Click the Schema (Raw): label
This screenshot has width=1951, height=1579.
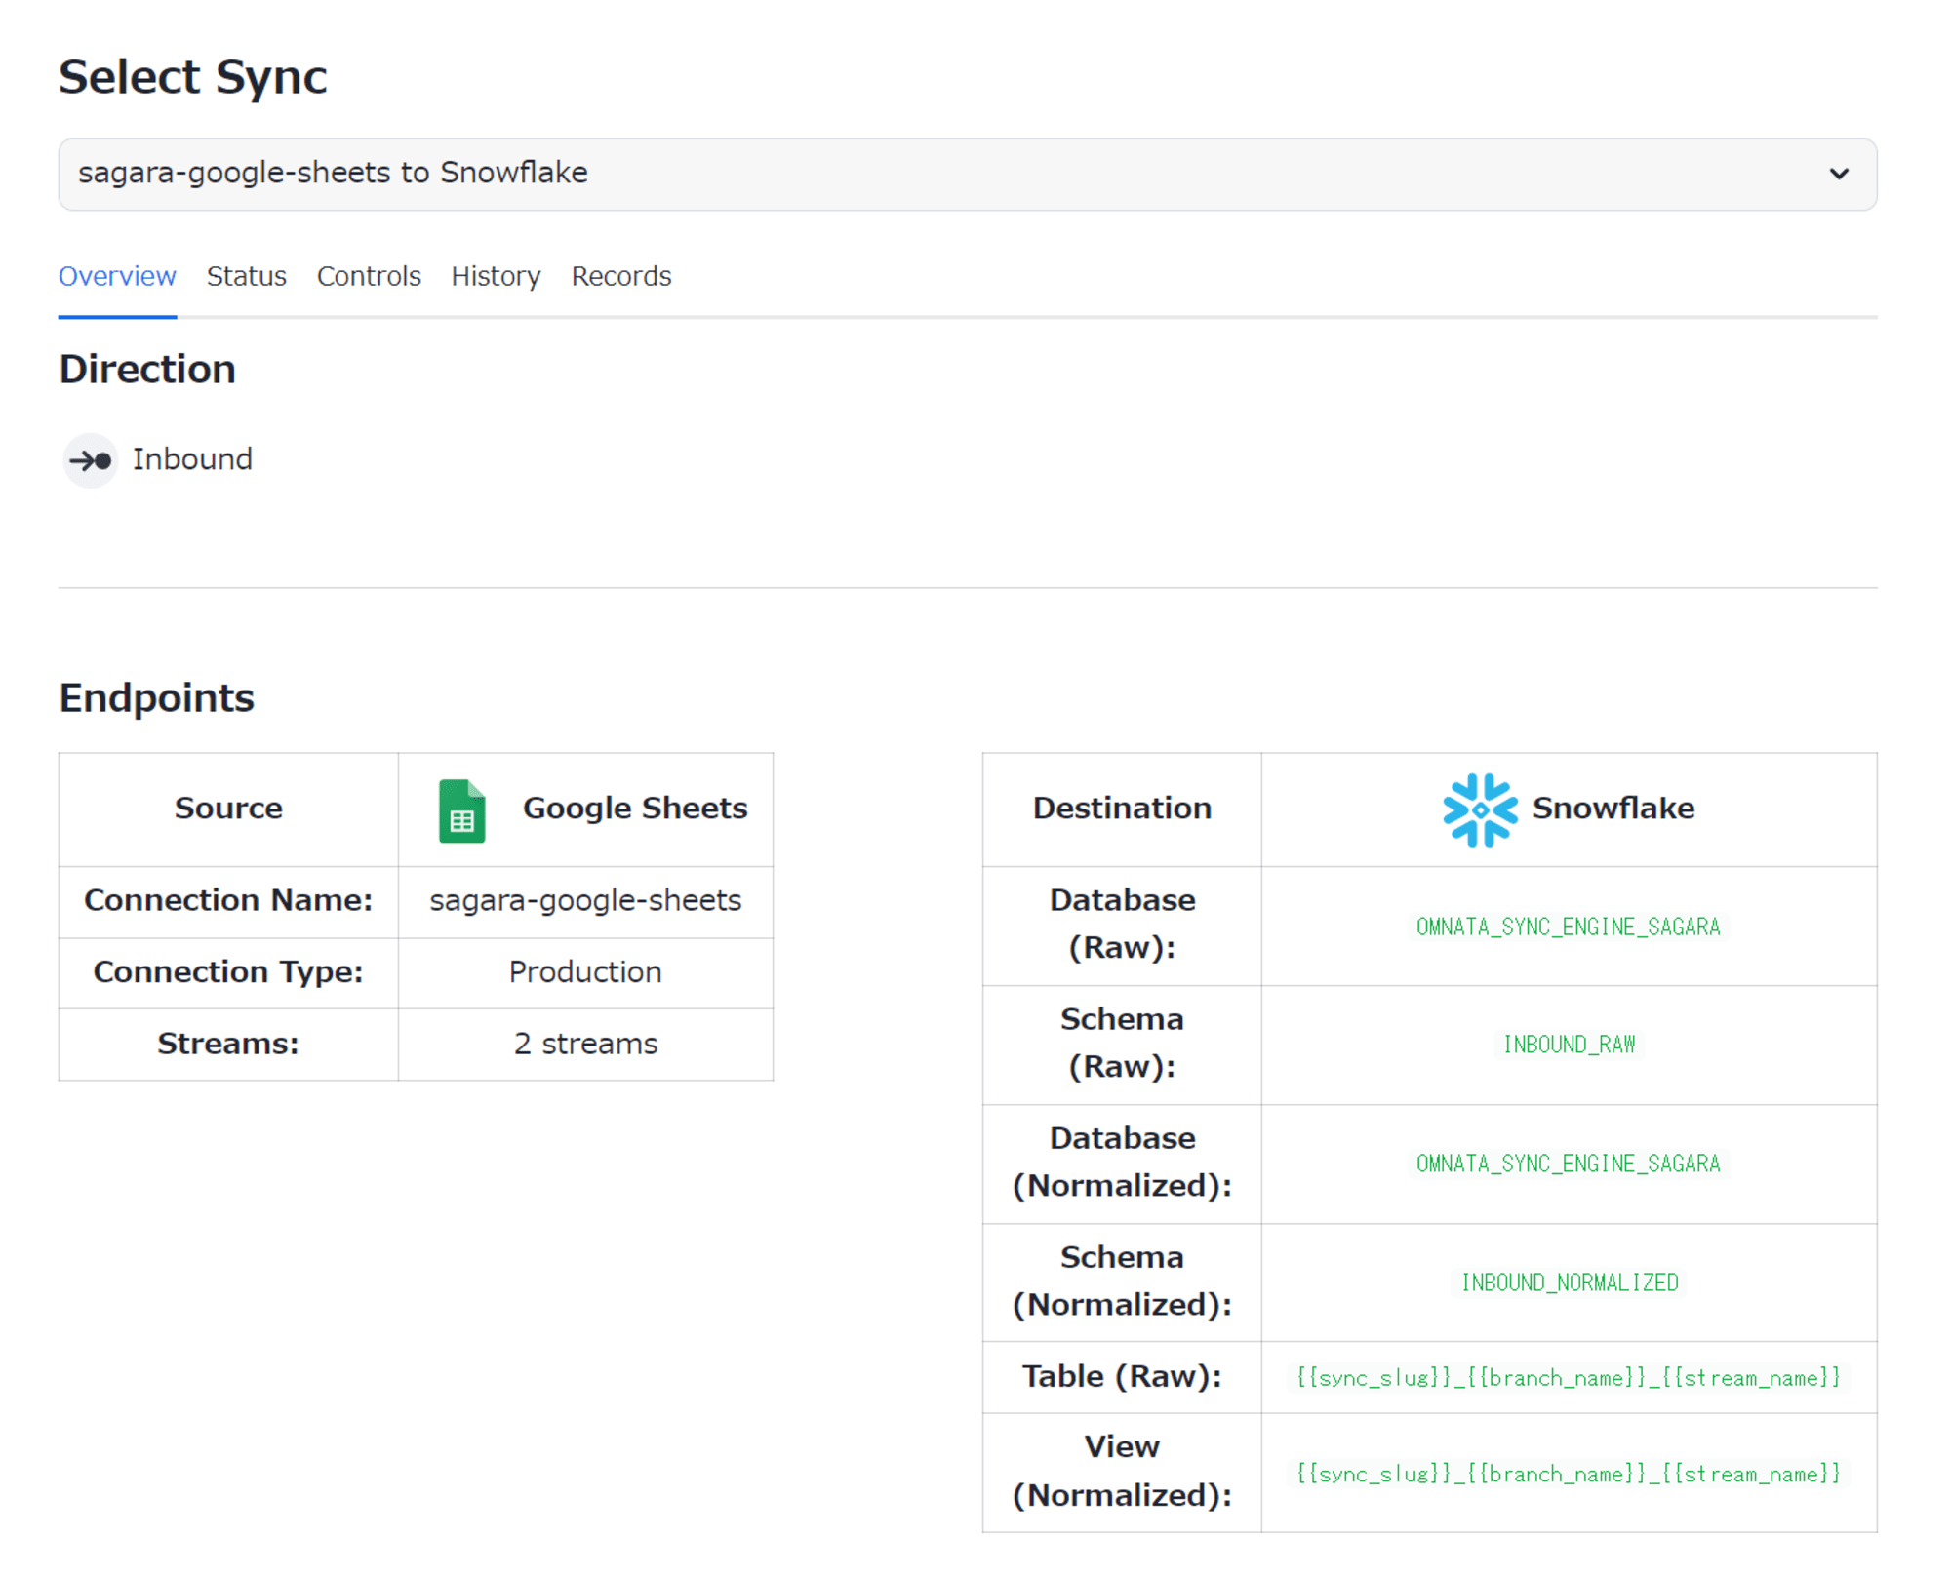(1122, 1043)
